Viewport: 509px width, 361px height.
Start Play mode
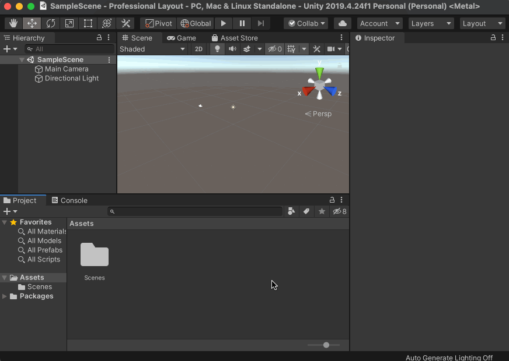(x=224, y=23)
